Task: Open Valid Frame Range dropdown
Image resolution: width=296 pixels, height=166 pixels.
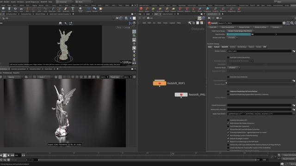Action: click(240, 31)
